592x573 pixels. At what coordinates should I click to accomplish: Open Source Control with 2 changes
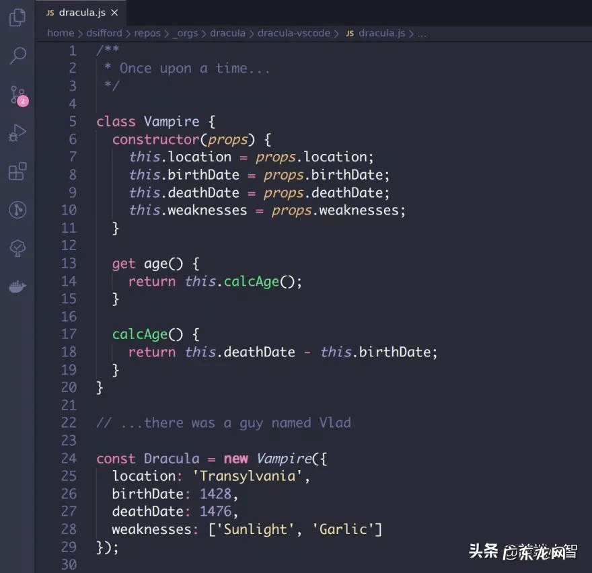pos(17,95)
